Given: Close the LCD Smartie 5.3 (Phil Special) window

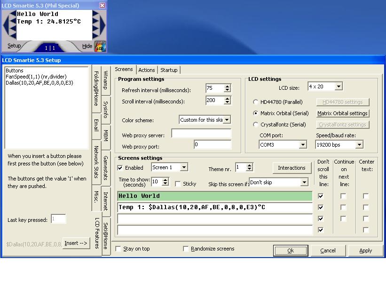Looking at the screenshot, I should pyautogui.click(x=102, y=5).
